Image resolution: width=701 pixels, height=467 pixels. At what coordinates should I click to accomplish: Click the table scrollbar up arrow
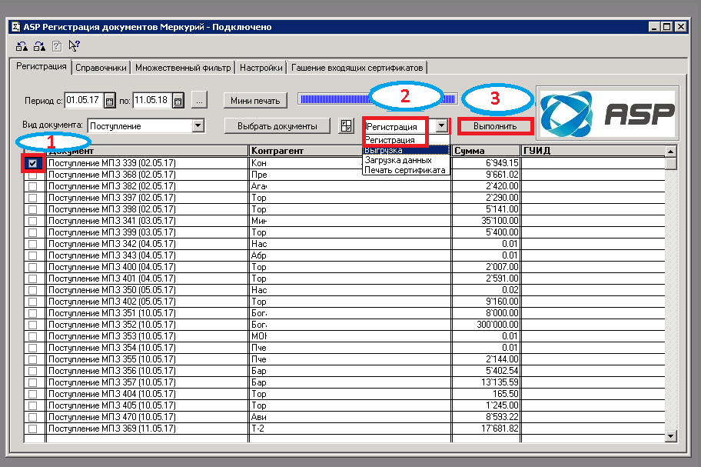coord(670,152)
